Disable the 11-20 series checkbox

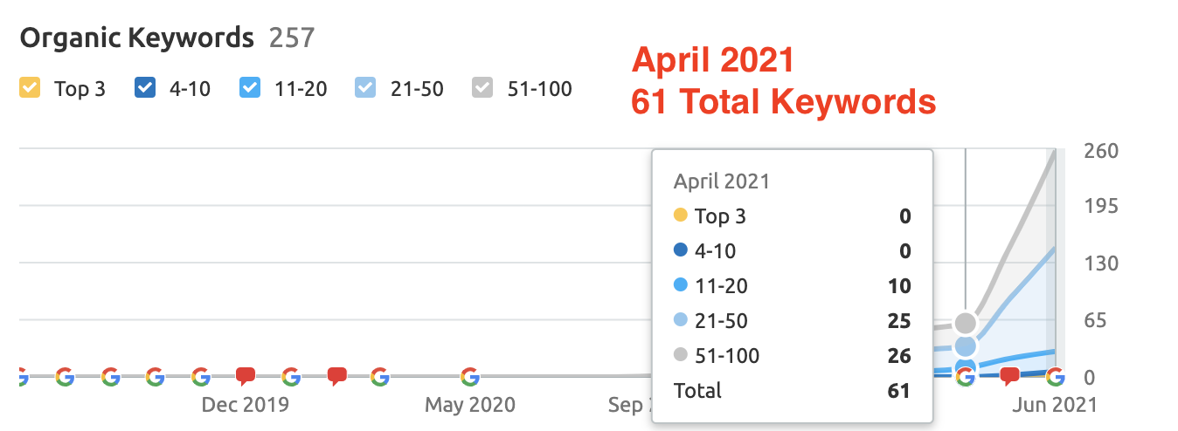coord(250,88)
